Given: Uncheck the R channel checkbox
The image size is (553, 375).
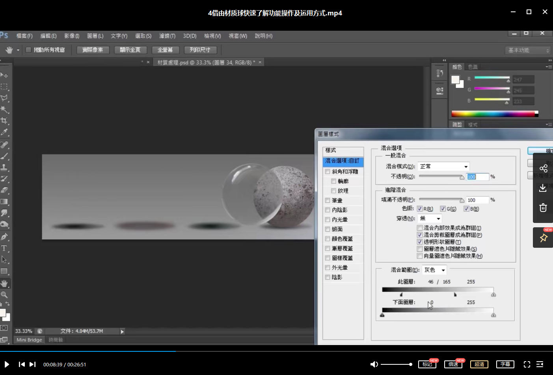Looking at the screenshot, I should click(420, 209).
